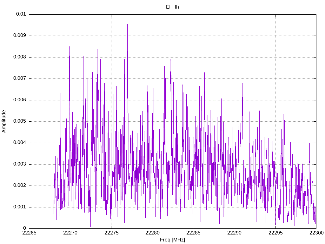Click the 0.001 y-axis tick label
Screen dimensions: 325x244
tap(20, 207)
